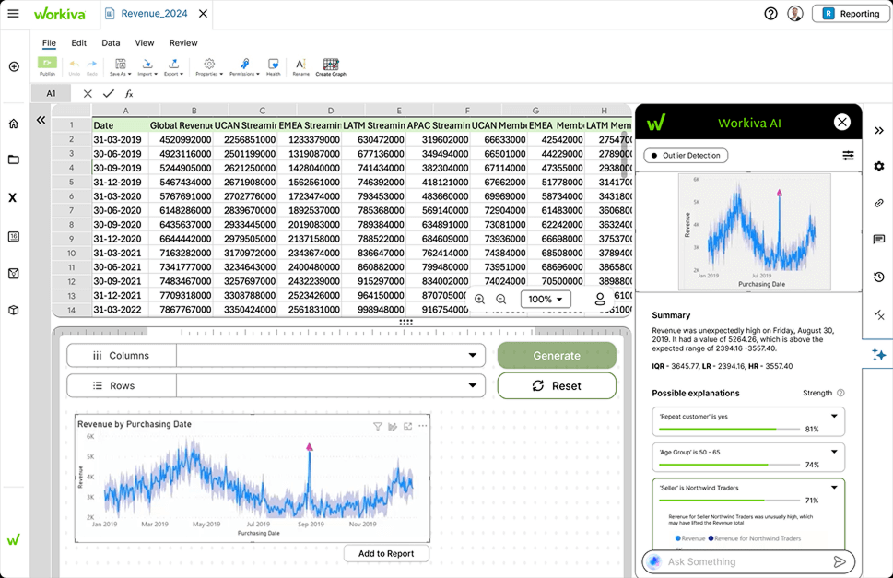The image size is (893, 578).
Task: Open the settings gear in right rail
Action: tap(879, 166)
